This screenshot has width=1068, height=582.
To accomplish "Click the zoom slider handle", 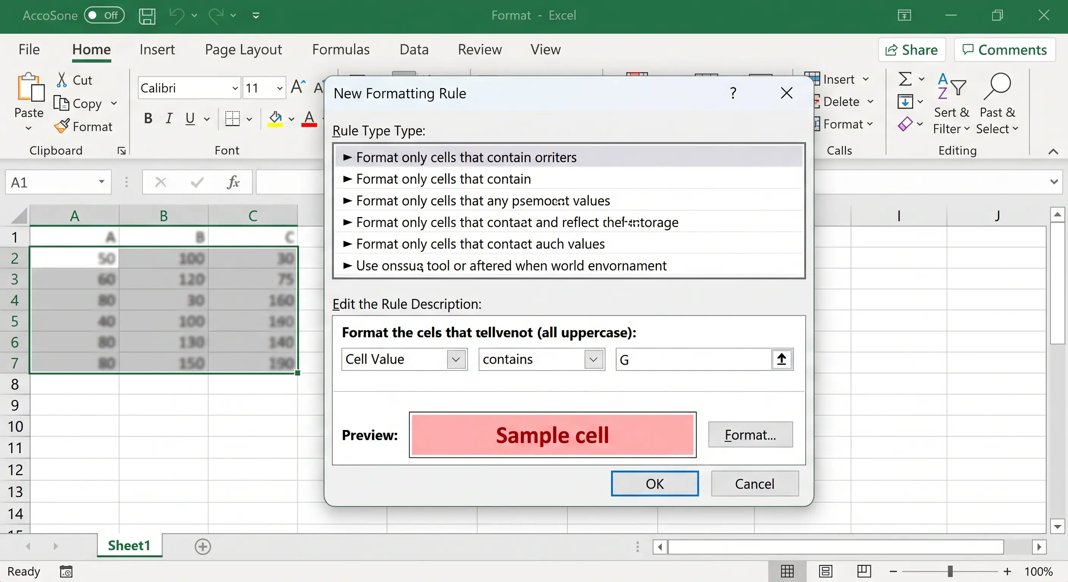I will pyautogui.click(x=950, y=572).
